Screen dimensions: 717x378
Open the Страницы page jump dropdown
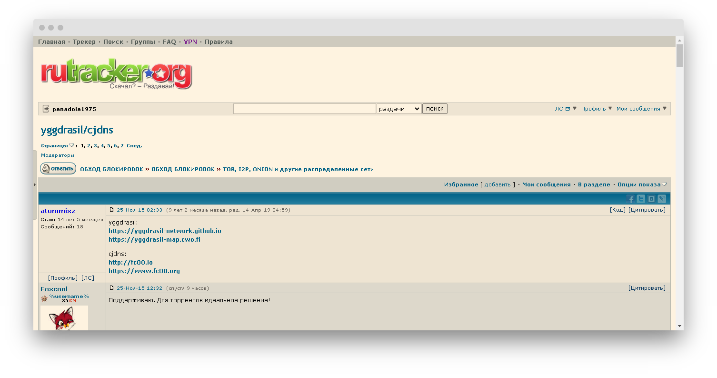(58, 146)
